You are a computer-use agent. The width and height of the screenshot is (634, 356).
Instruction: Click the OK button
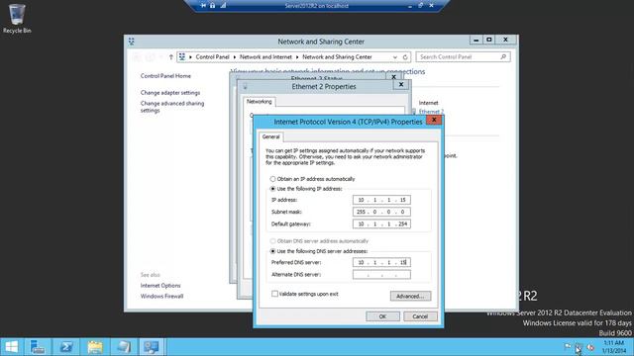click(x=382, y=316)
